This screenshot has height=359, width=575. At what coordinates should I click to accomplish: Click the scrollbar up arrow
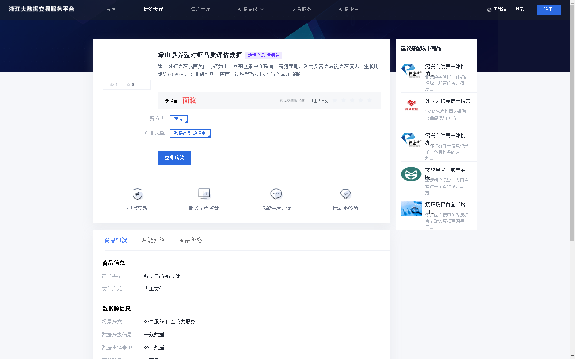(572, 2)
